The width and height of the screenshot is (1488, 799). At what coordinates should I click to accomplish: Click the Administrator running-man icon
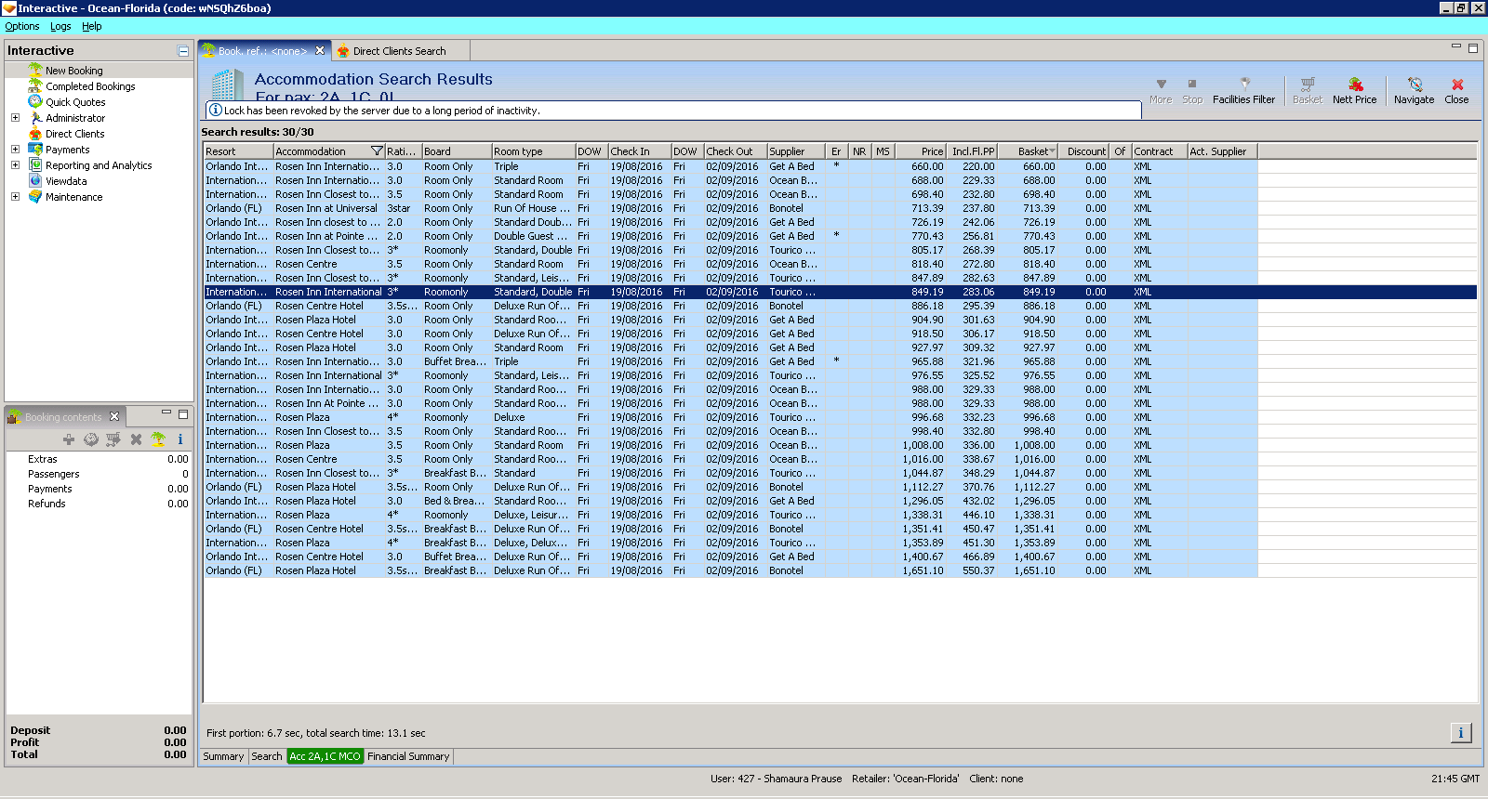point(35,118)
